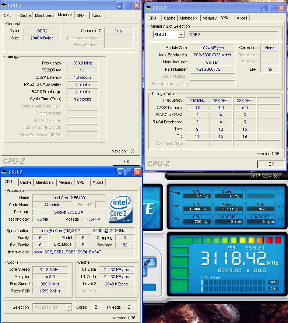This screenshot has width=288, height=323.
Task: Click the x 8.0 Multiplier value
Action: coord(50,277)
